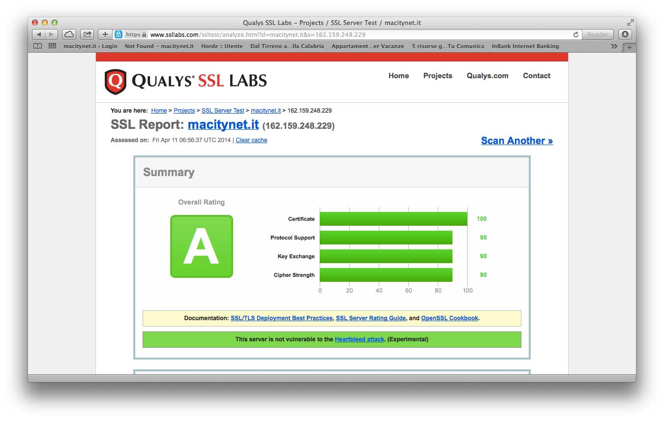Click the Protocol Support score value '90'
Screen dimensions: 664x421
pyautogui.click(x=483, y=238)
